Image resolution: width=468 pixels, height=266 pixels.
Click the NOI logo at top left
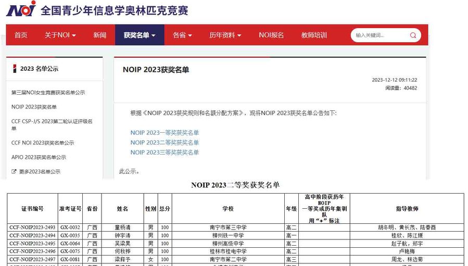pos(21,9)
